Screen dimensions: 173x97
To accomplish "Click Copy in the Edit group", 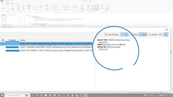I will point(35,8).
